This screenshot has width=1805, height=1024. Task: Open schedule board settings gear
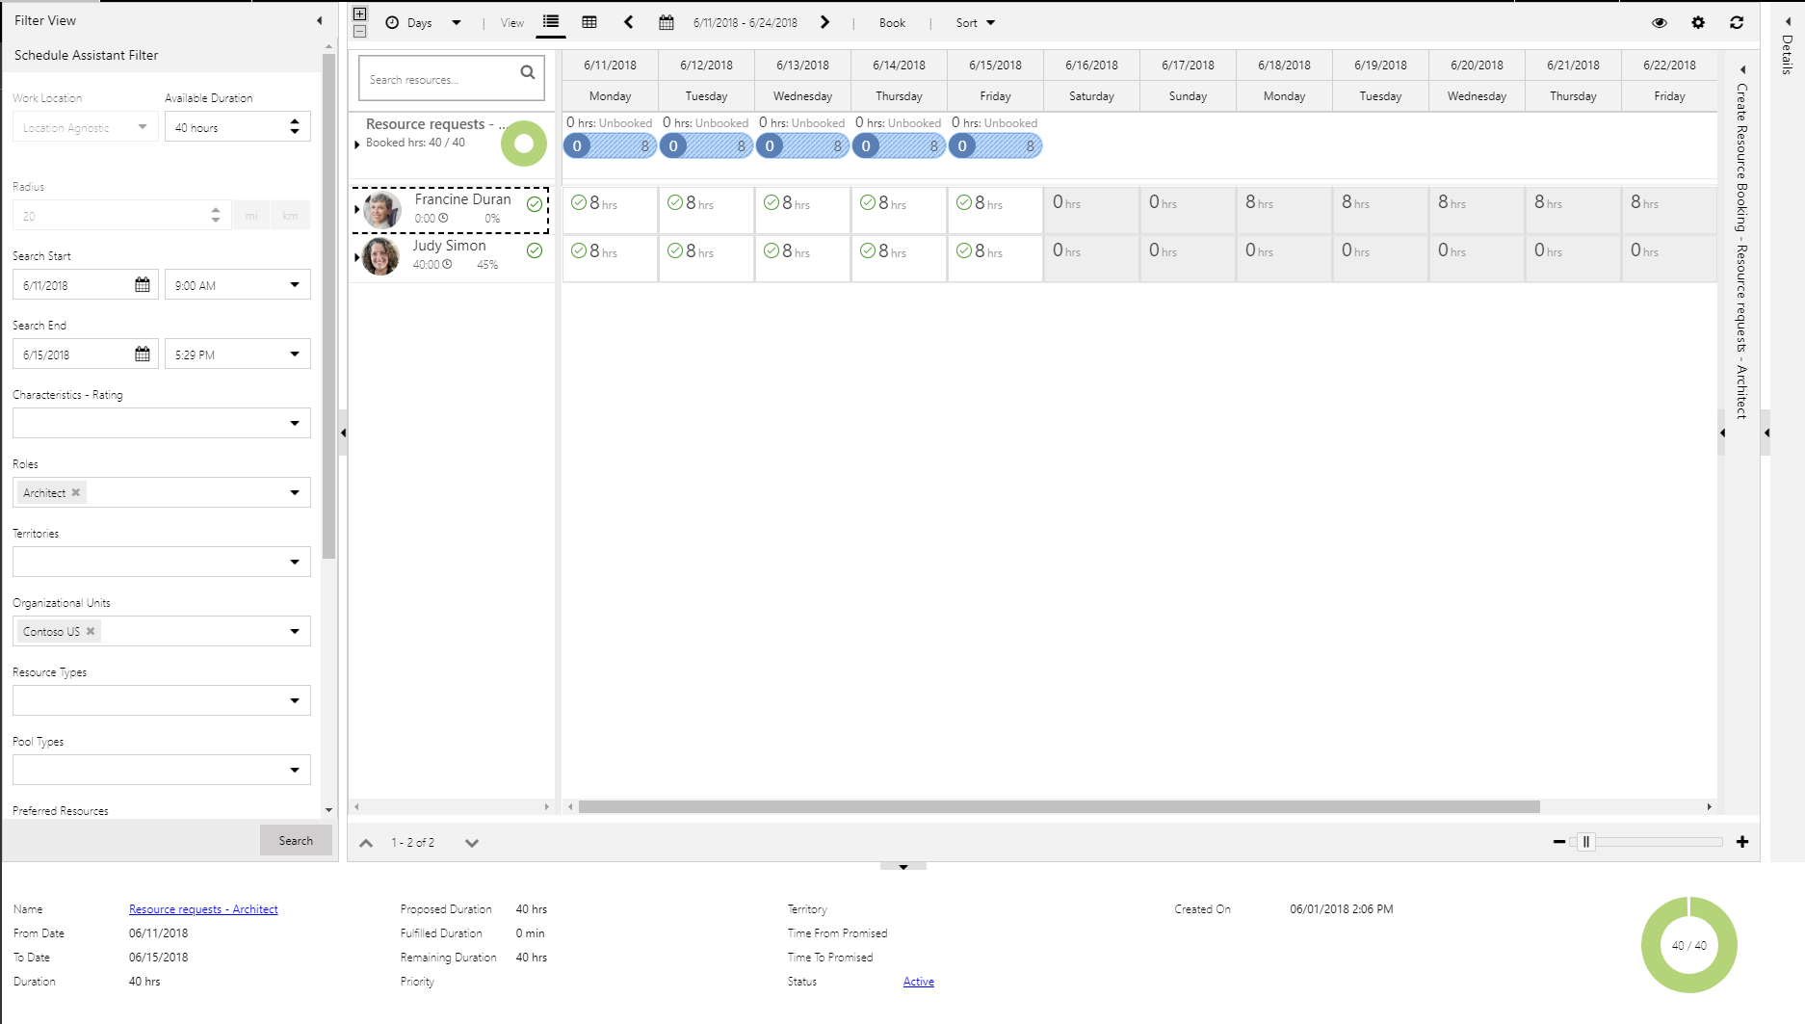coord(1698,22)
